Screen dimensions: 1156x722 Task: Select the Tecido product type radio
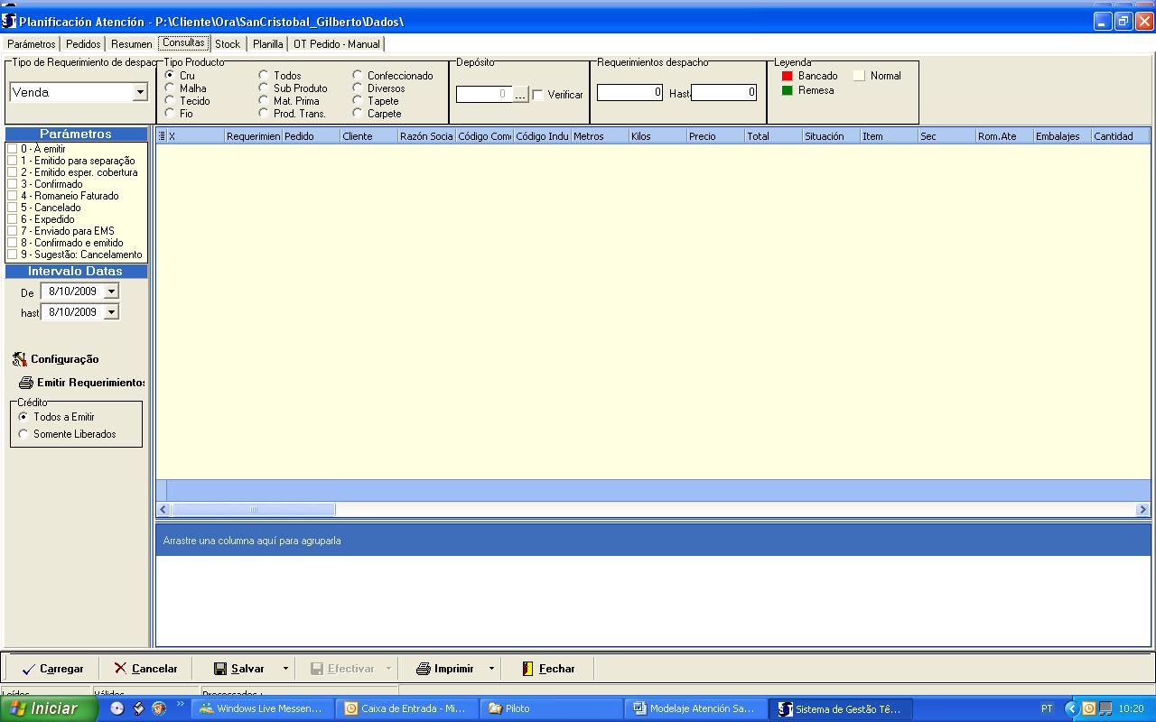pos(170,101)
